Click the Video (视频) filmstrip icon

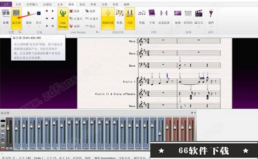(178, 13)
